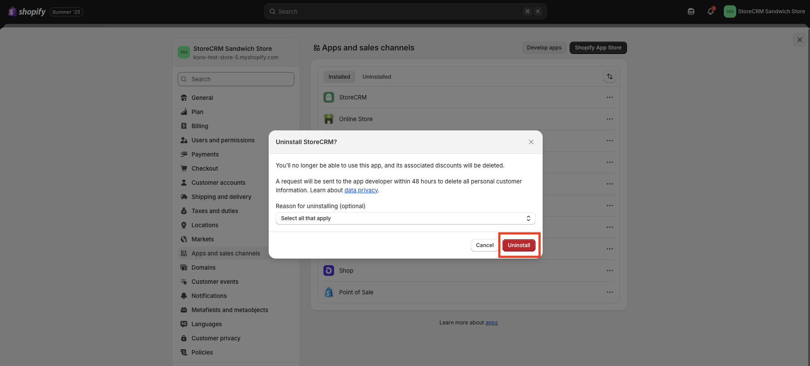Go to Taxes and duties settings

(x=236, y=211)
